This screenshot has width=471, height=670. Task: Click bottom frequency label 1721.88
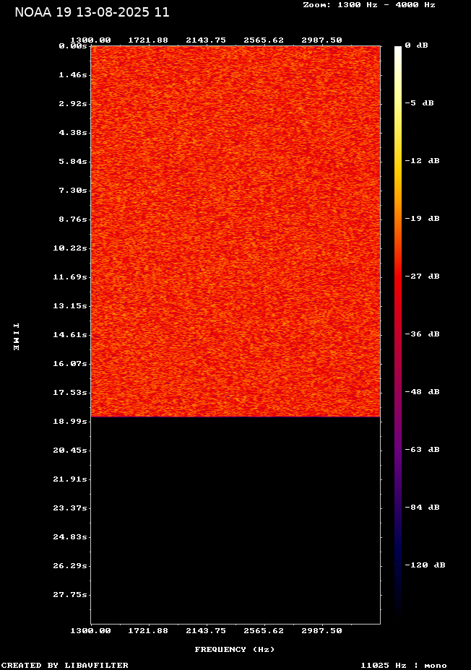[148, 631]
